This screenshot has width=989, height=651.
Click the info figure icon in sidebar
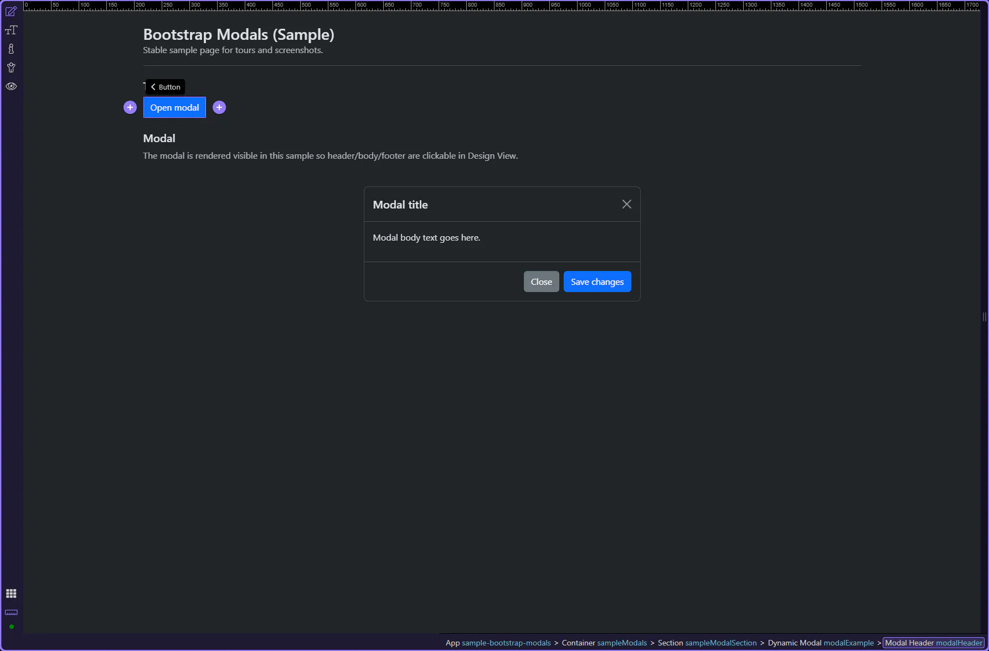pos(11,49)
